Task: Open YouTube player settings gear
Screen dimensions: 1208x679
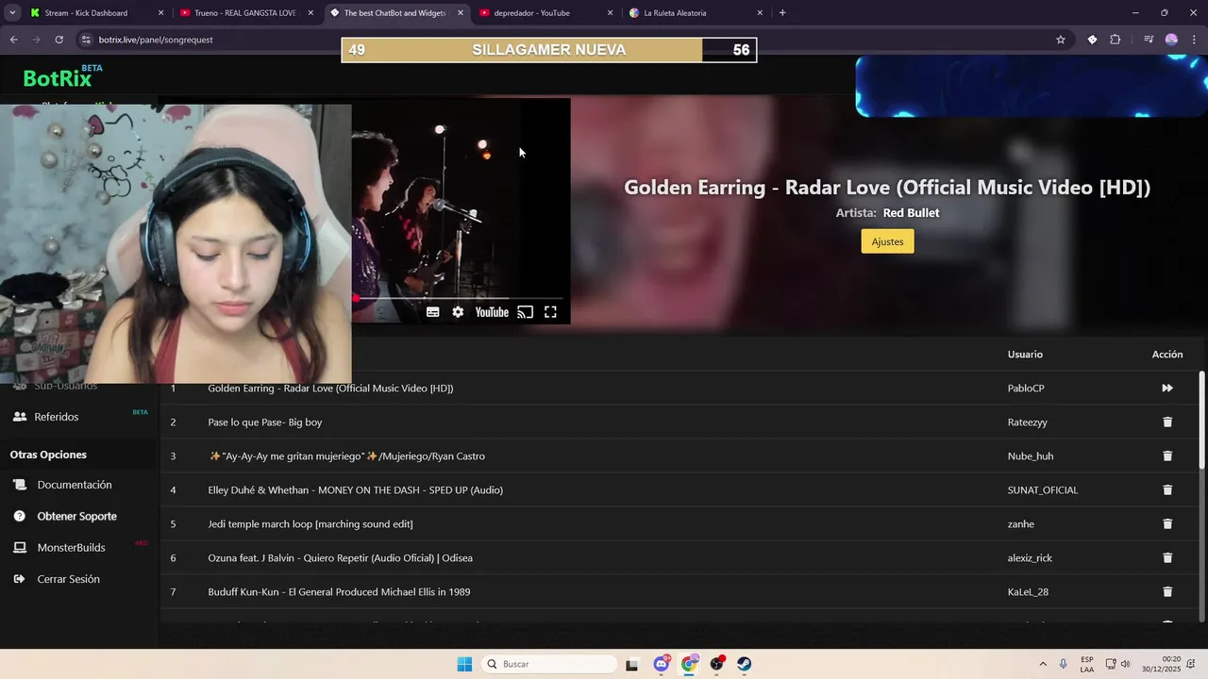Action: click(x=458, y=312)
